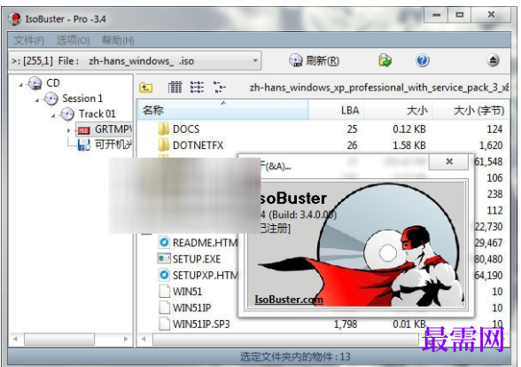This screenshot has width=521, height=367.
Task: Select Track 01 in the tree
Action: (x=97, y=113)
